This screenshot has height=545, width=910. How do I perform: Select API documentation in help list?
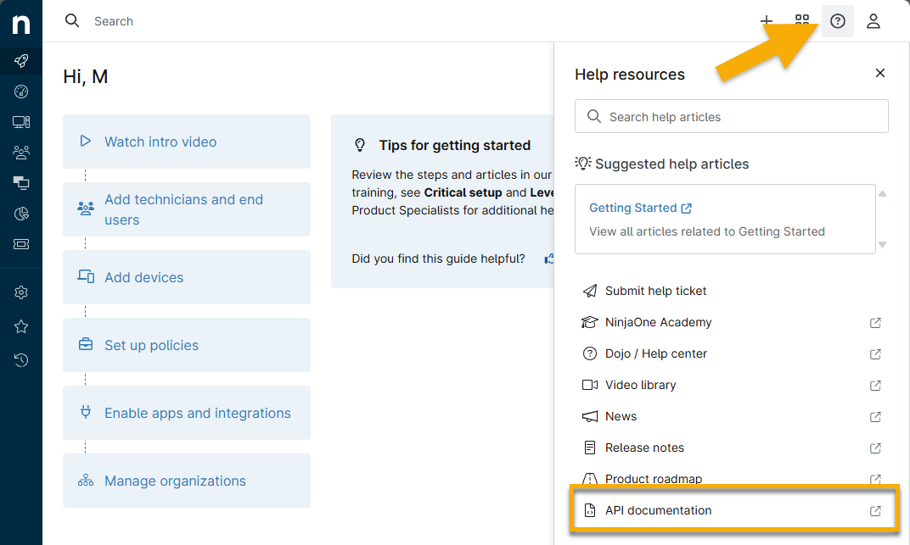coord(658,510)
